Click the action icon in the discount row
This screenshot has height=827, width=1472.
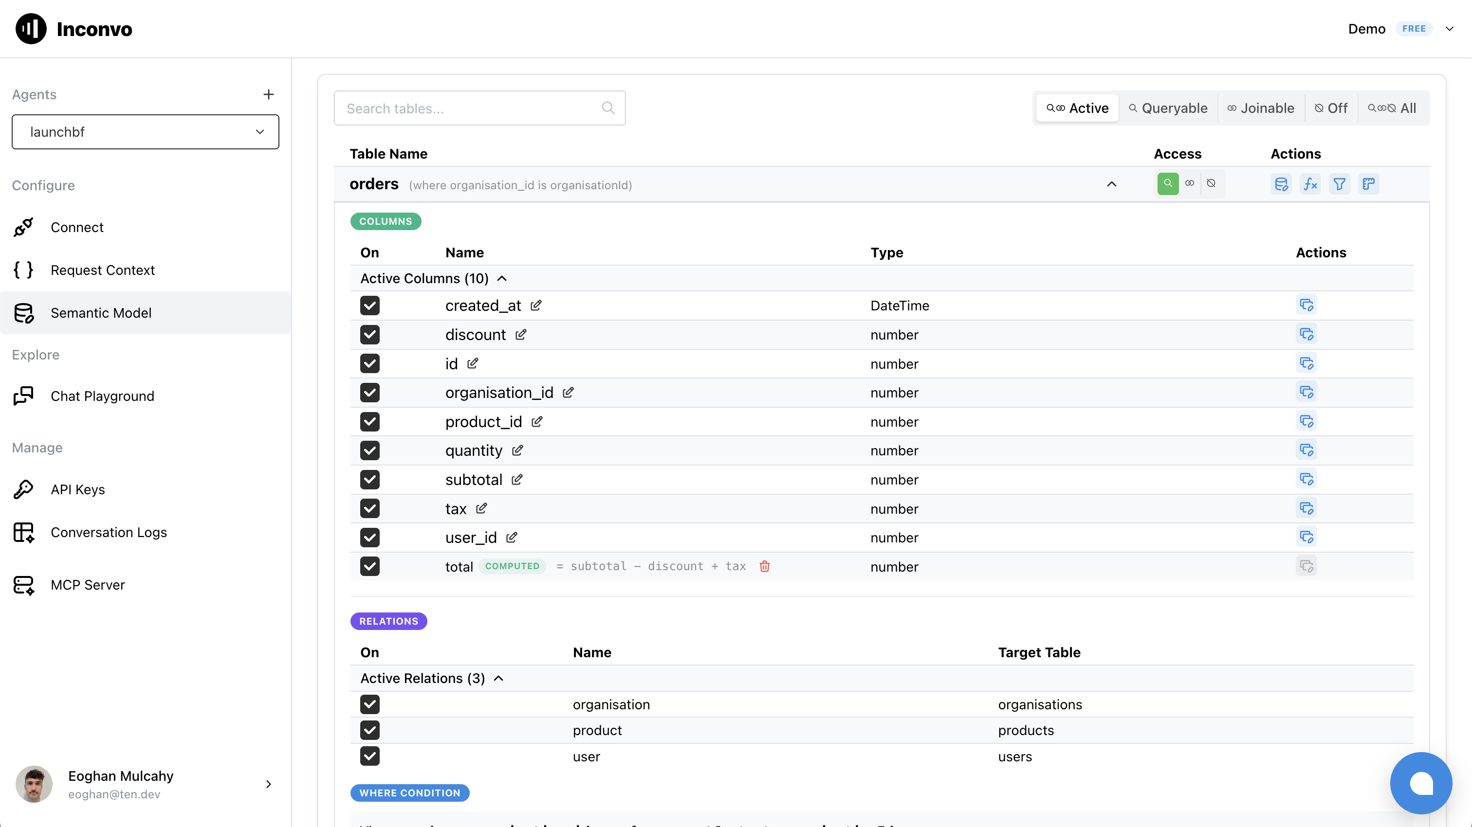click(x=1306, y=334)
